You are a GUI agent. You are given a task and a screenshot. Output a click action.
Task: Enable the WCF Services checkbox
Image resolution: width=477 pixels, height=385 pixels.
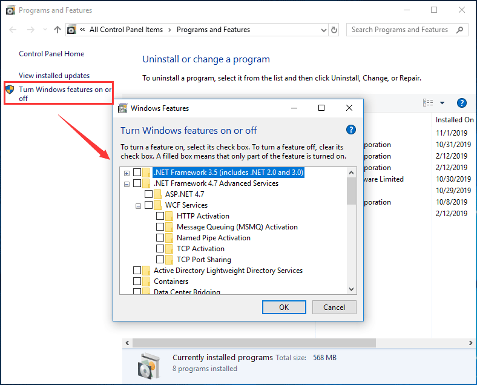(x=148, y=205)
